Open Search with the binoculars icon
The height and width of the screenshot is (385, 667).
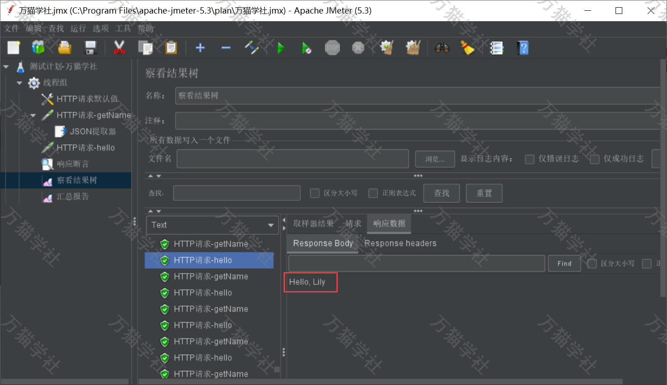(x=442, y=48)
